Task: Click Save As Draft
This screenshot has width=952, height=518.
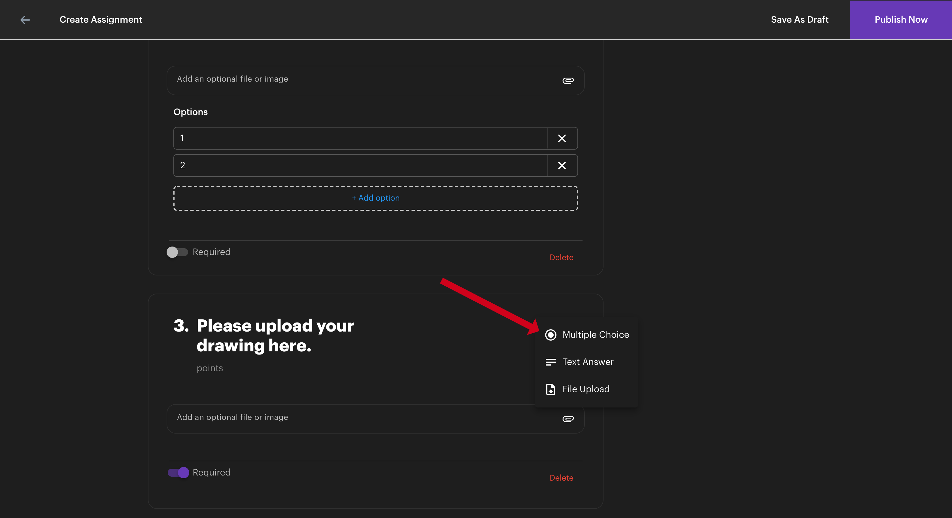Action: 799,20
